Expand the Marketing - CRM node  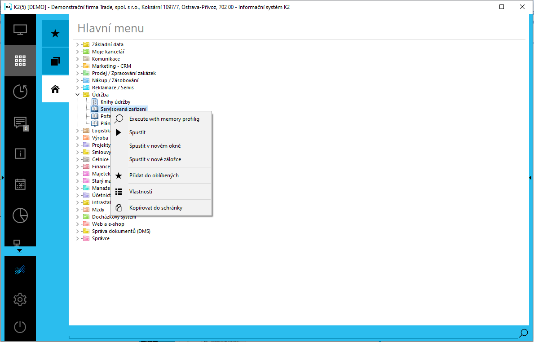(78, 66)
